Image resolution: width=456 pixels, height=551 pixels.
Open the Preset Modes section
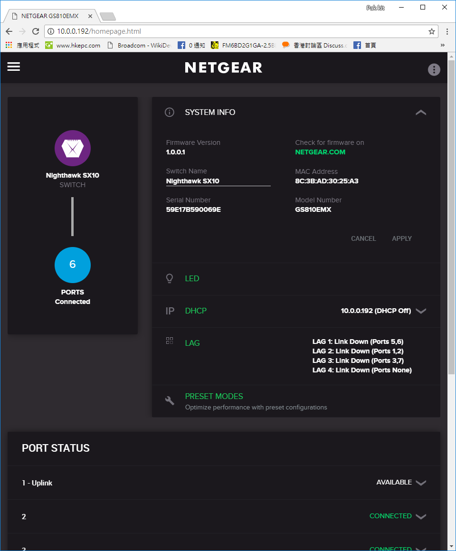coord(214,396)
